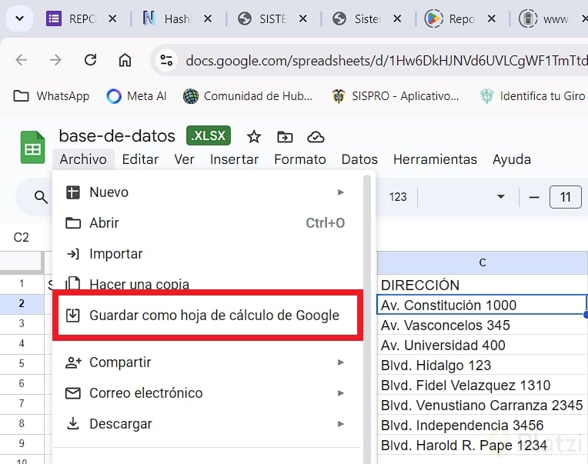Screen dimensions: 588x464
Task: Expand the Compartir submenu
Action: coord(207,362)
